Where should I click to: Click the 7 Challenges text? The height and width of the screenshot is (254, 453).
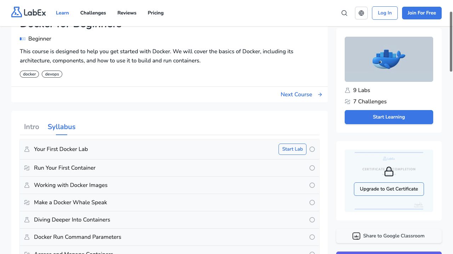(370, 102)
